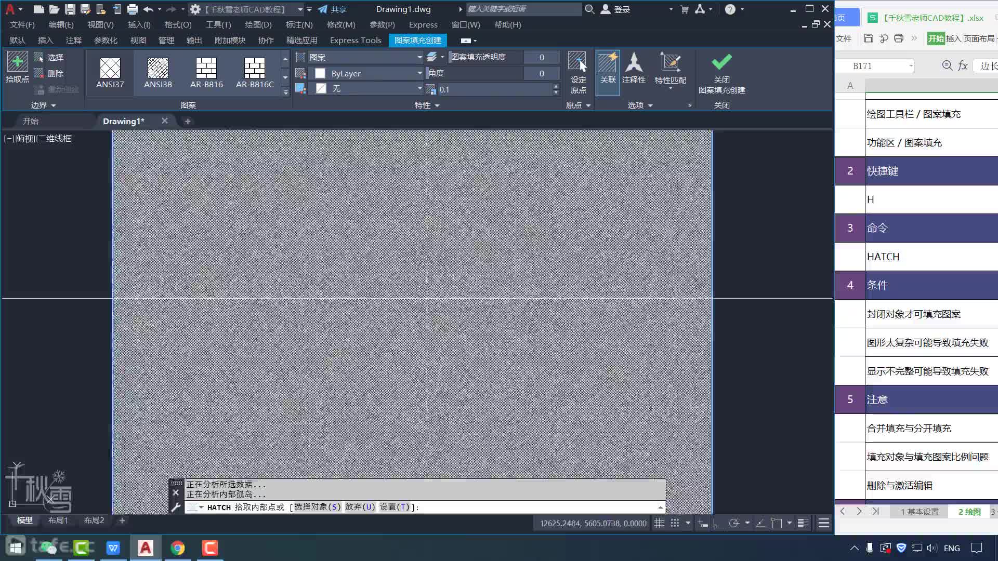This screenshot has width=998, height=561.
Task: Click the Save icon in quick access toolbar
Action: [70, 9]
